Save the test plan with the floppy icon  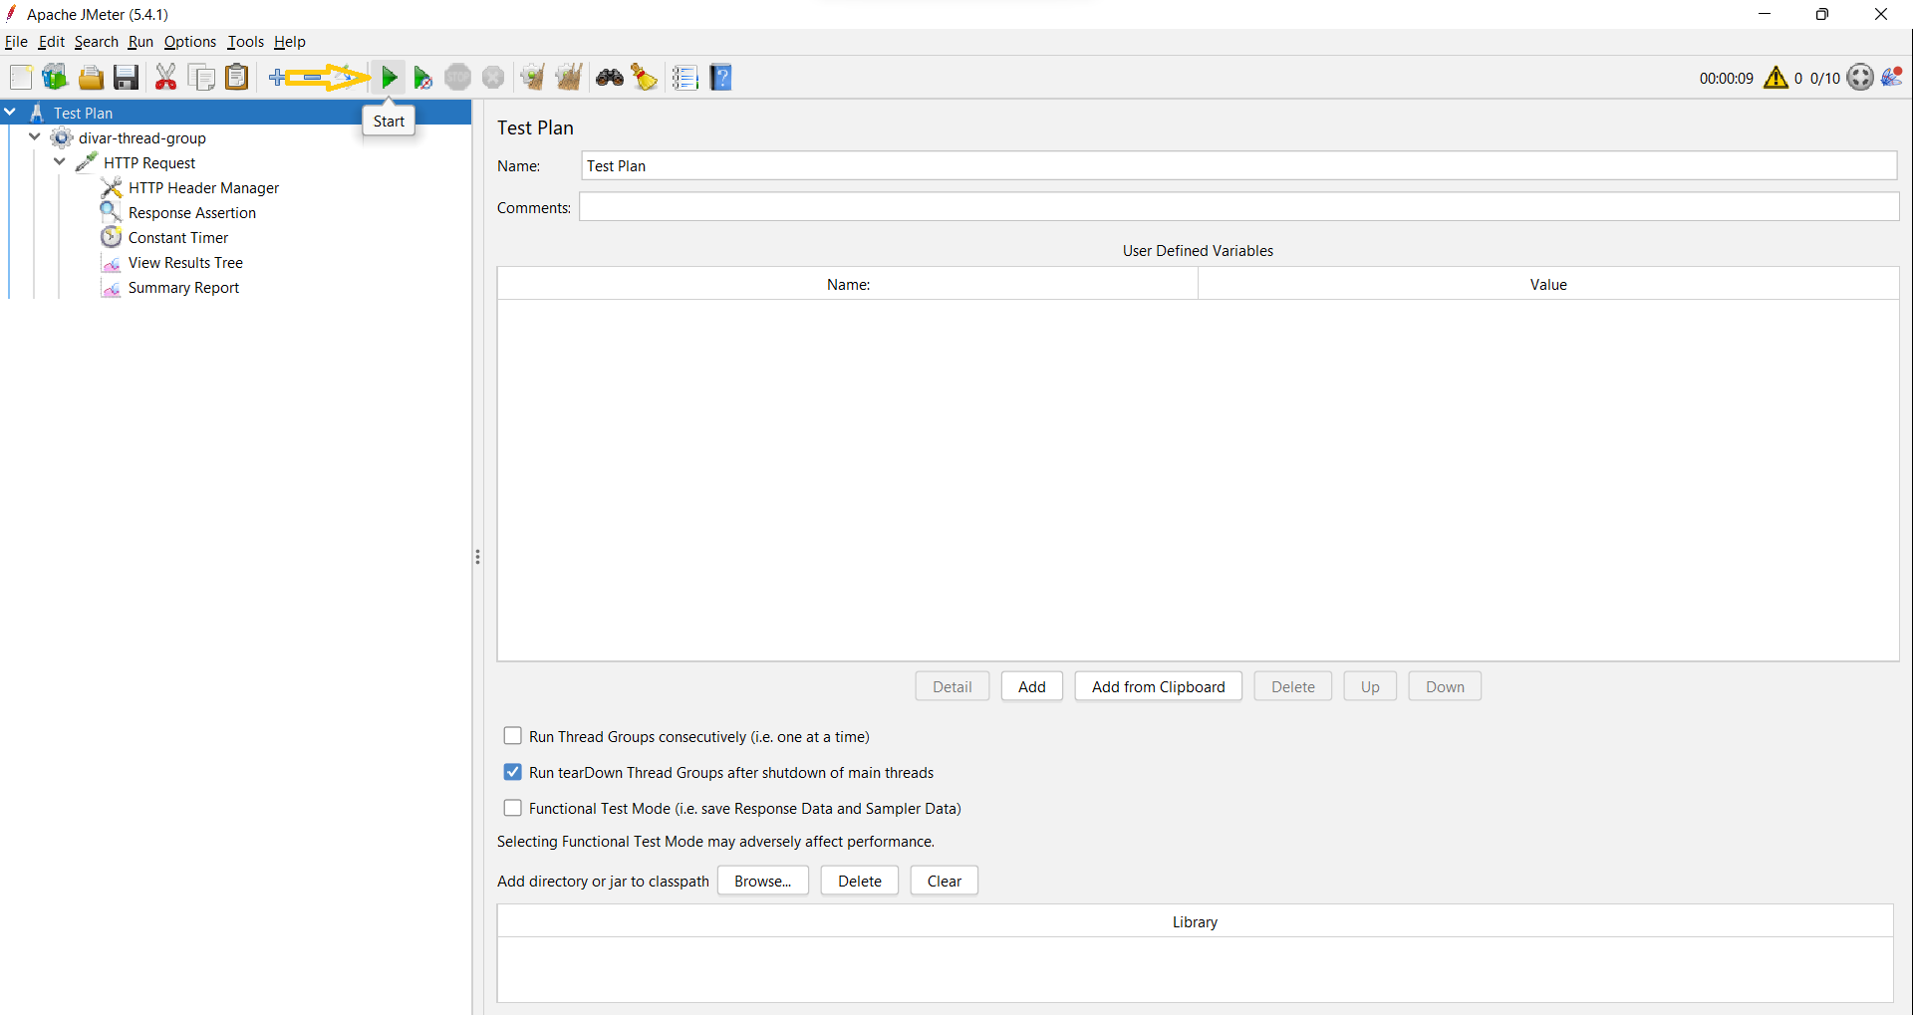(x=126, y=78)
